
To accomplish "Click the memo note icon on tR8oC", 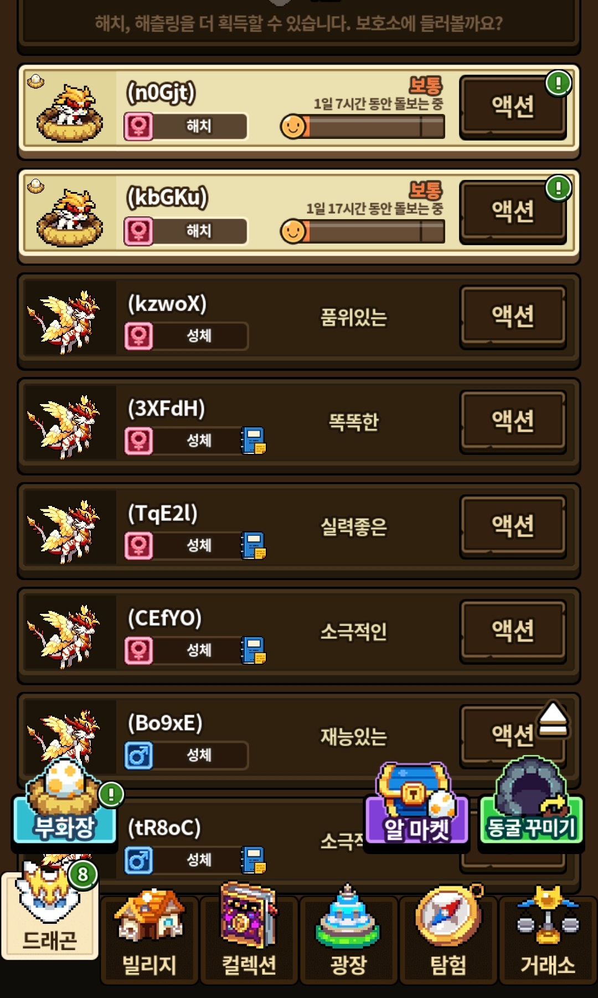I will click(x=253, y=860).
